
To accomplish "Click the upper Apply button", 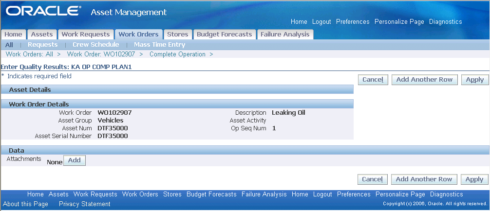I will point(475,80).
